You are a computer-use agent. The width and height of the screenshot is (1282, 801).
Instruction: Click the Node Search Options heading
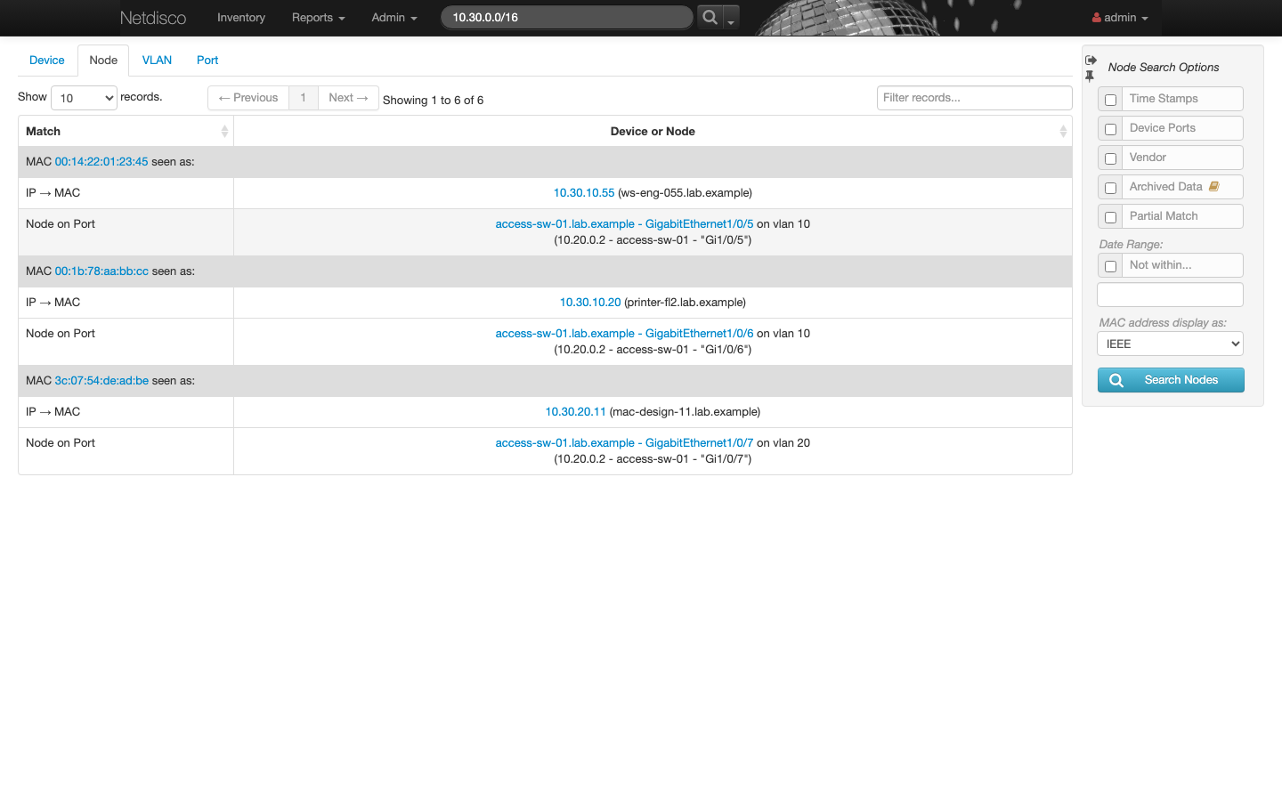click(x=1164, y=68)
